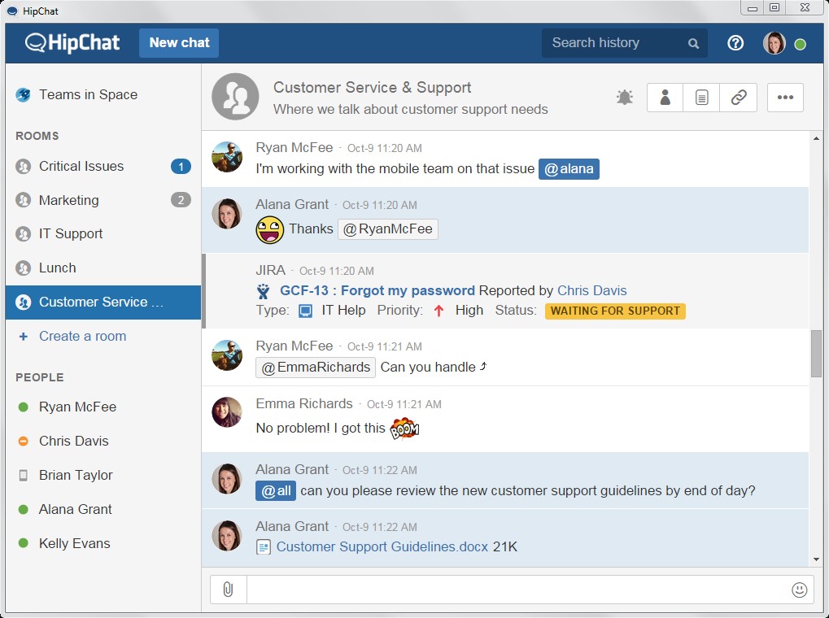Viewport: 829px width, 618px height.
Task: Click the chat history vertical scrollbar thumb
Action: click(816, 353)
